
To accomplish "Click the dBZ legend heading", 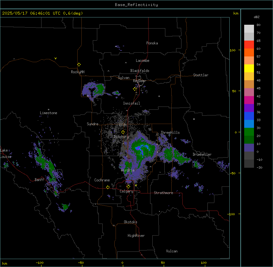I will (x=257, y=17).
